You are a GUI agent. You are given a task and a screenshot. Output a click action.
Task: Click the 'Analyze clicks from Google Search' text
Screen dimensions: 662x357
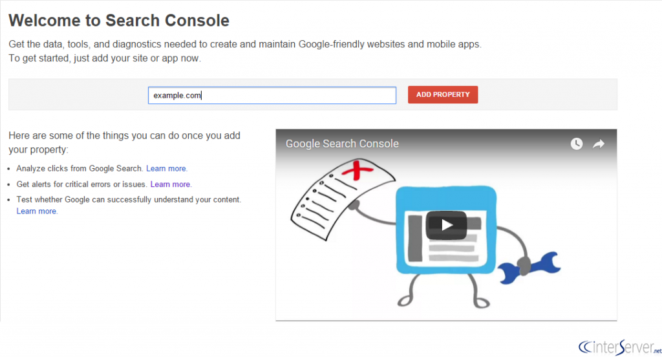click(x=80, y=169)
